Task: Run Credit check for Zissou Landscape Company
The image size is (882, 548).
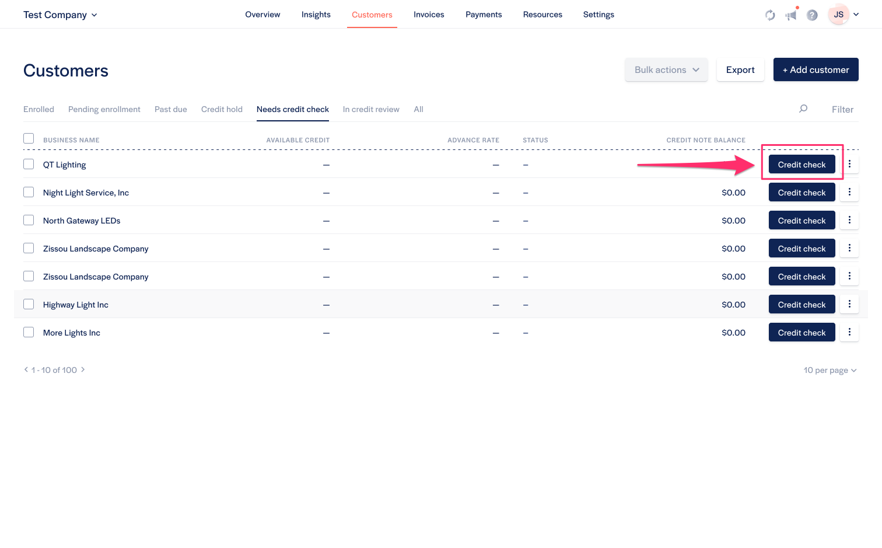Action: (801, 249)
